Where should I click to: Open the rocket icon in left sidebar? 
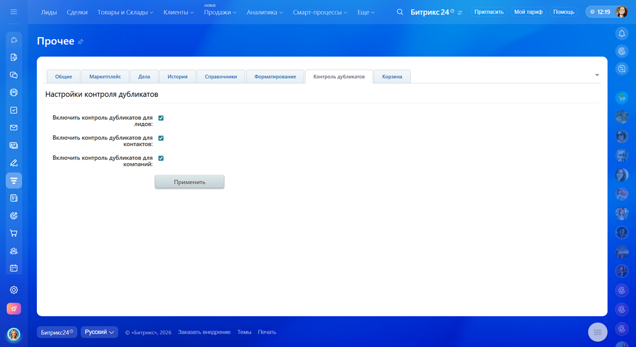pyautogui.click(x=14, y=309)
